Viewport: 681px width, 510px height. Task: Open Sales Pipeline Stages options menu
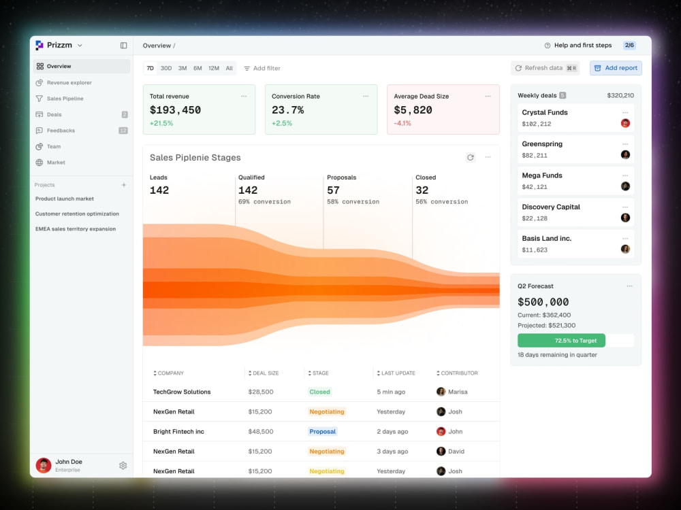coord(488,158)
